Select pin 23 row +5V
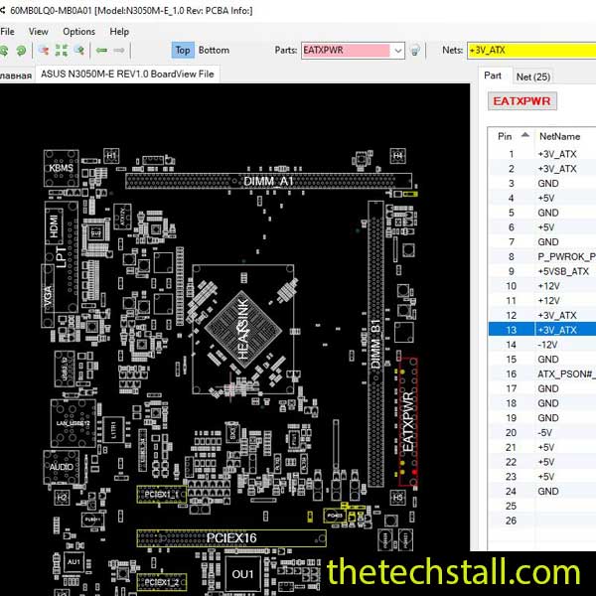 point(542,476)
